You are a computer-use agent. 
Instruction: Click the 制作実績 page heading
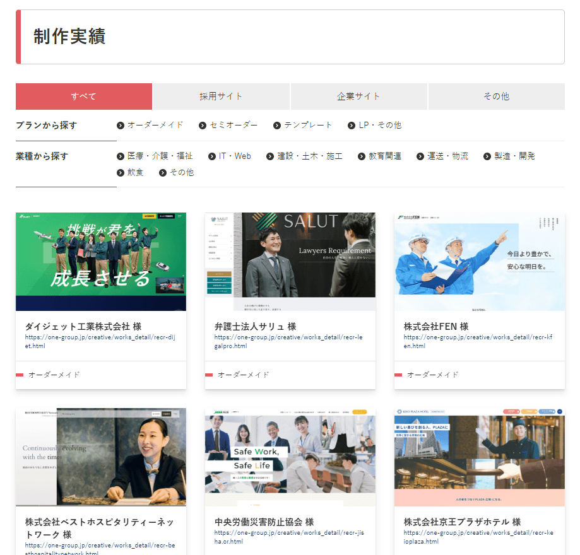[69, 37]
